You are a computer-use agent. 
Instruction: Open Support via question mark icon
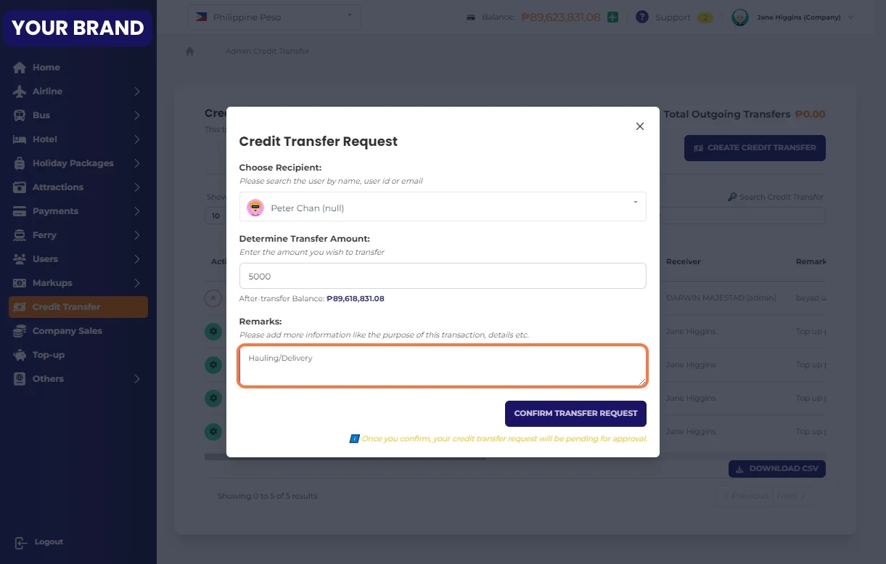click(x=641, y=17)
